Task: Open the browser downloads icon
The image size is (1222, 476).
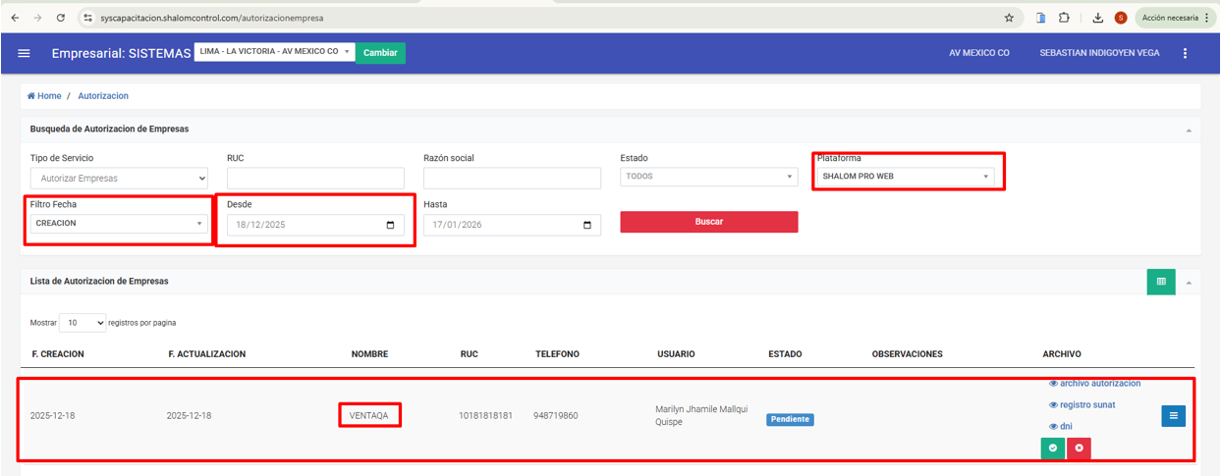Action: [1098, 18]
